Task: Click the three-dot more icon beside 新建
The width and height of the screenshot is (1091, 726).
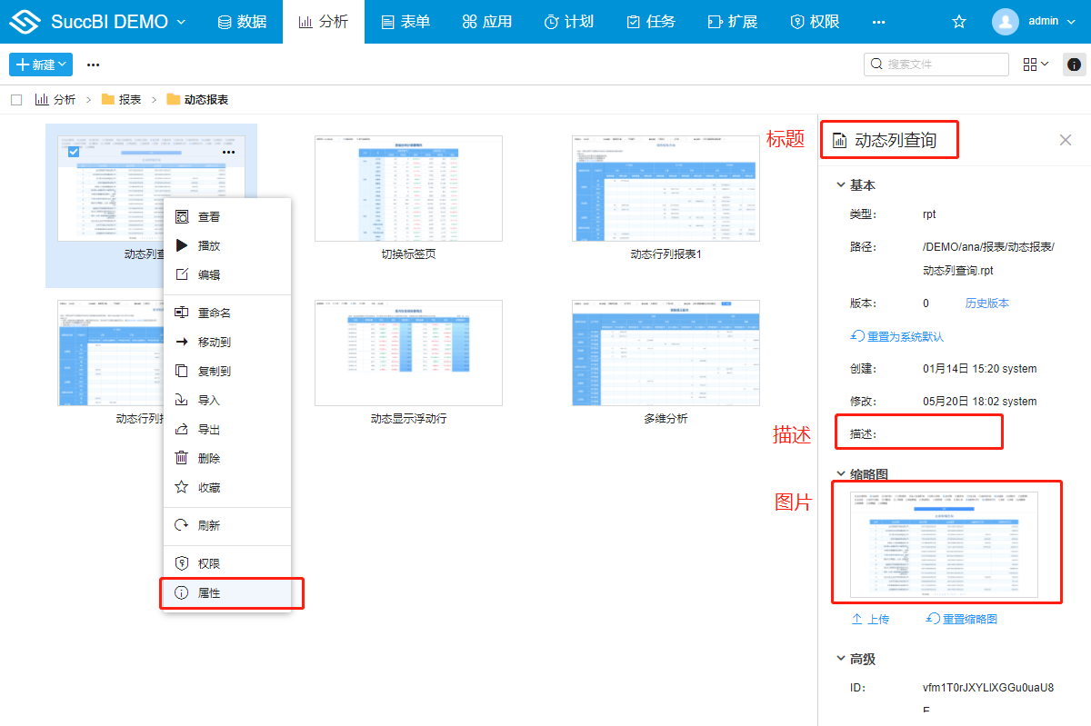Action: click(93, 65)
